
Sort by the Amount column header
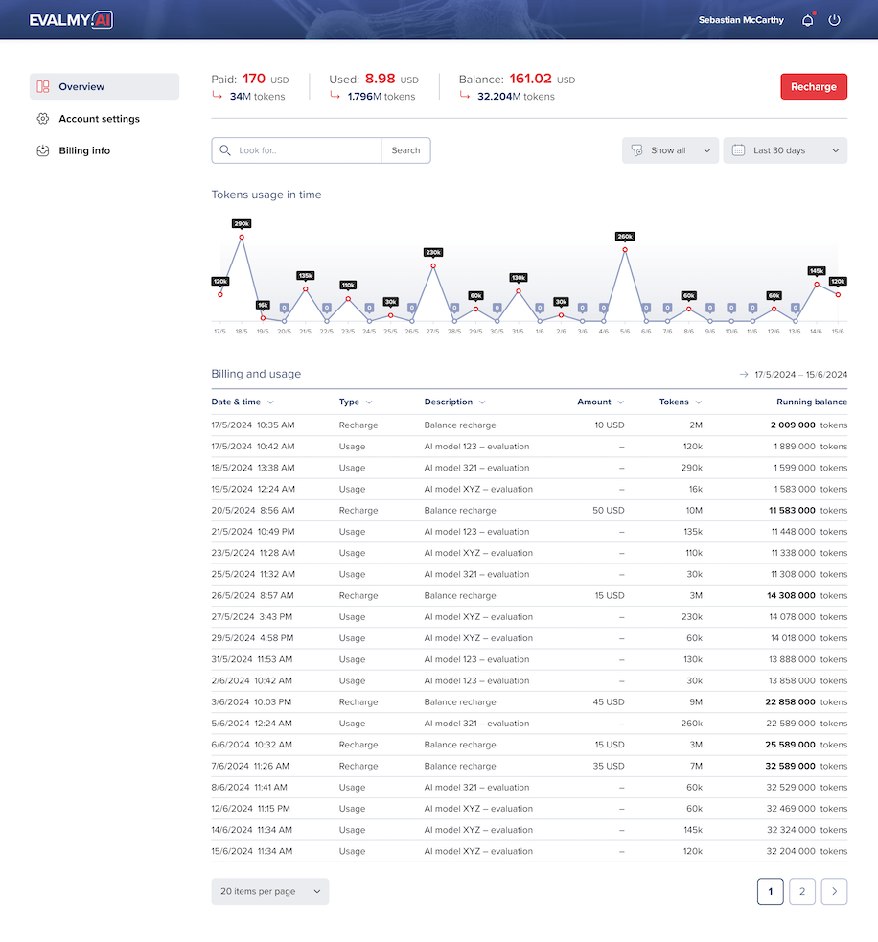coord(600,402)
